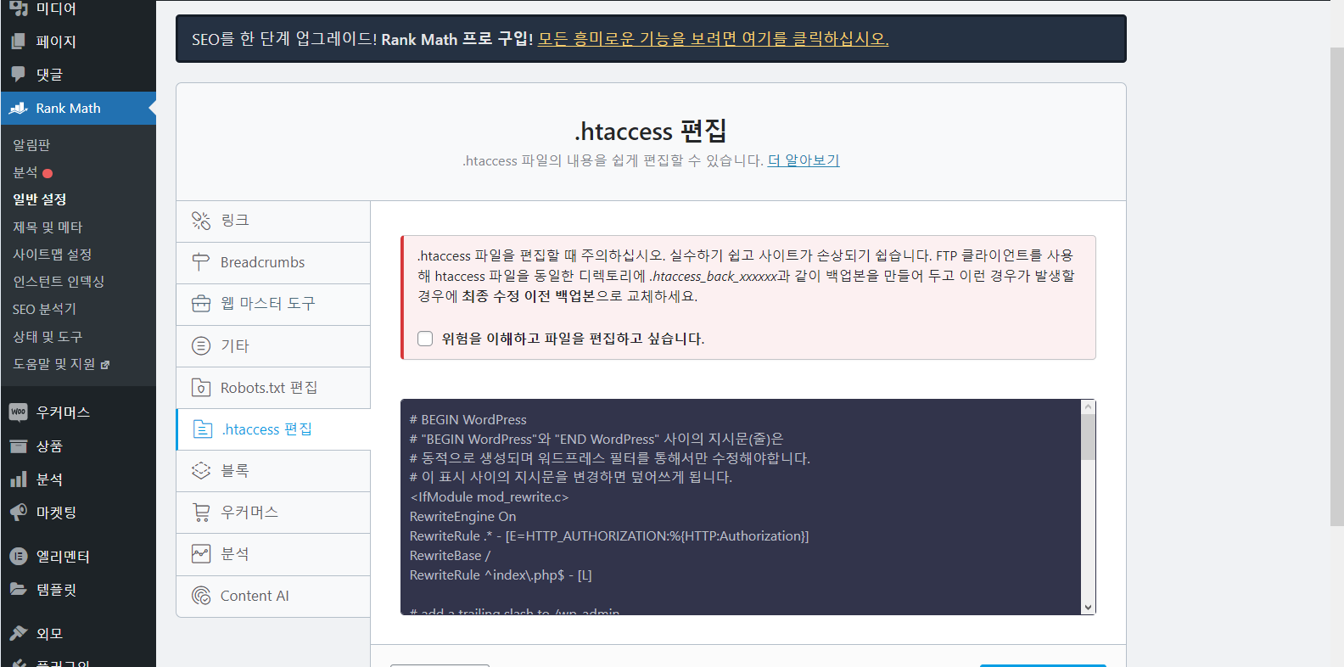Click the 댓글 comments bubble icon
This screenshot has width=1344, height=667.
pyautogui.click(x=19, y=74)
